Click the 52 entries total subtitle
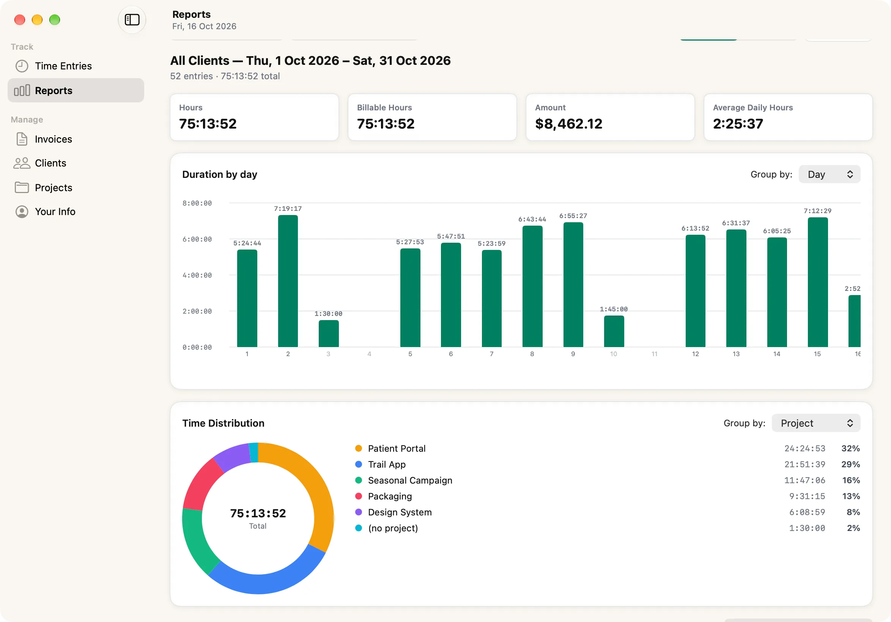The width and height of the screenshot is (891, 622). click(x=225, y=76)
